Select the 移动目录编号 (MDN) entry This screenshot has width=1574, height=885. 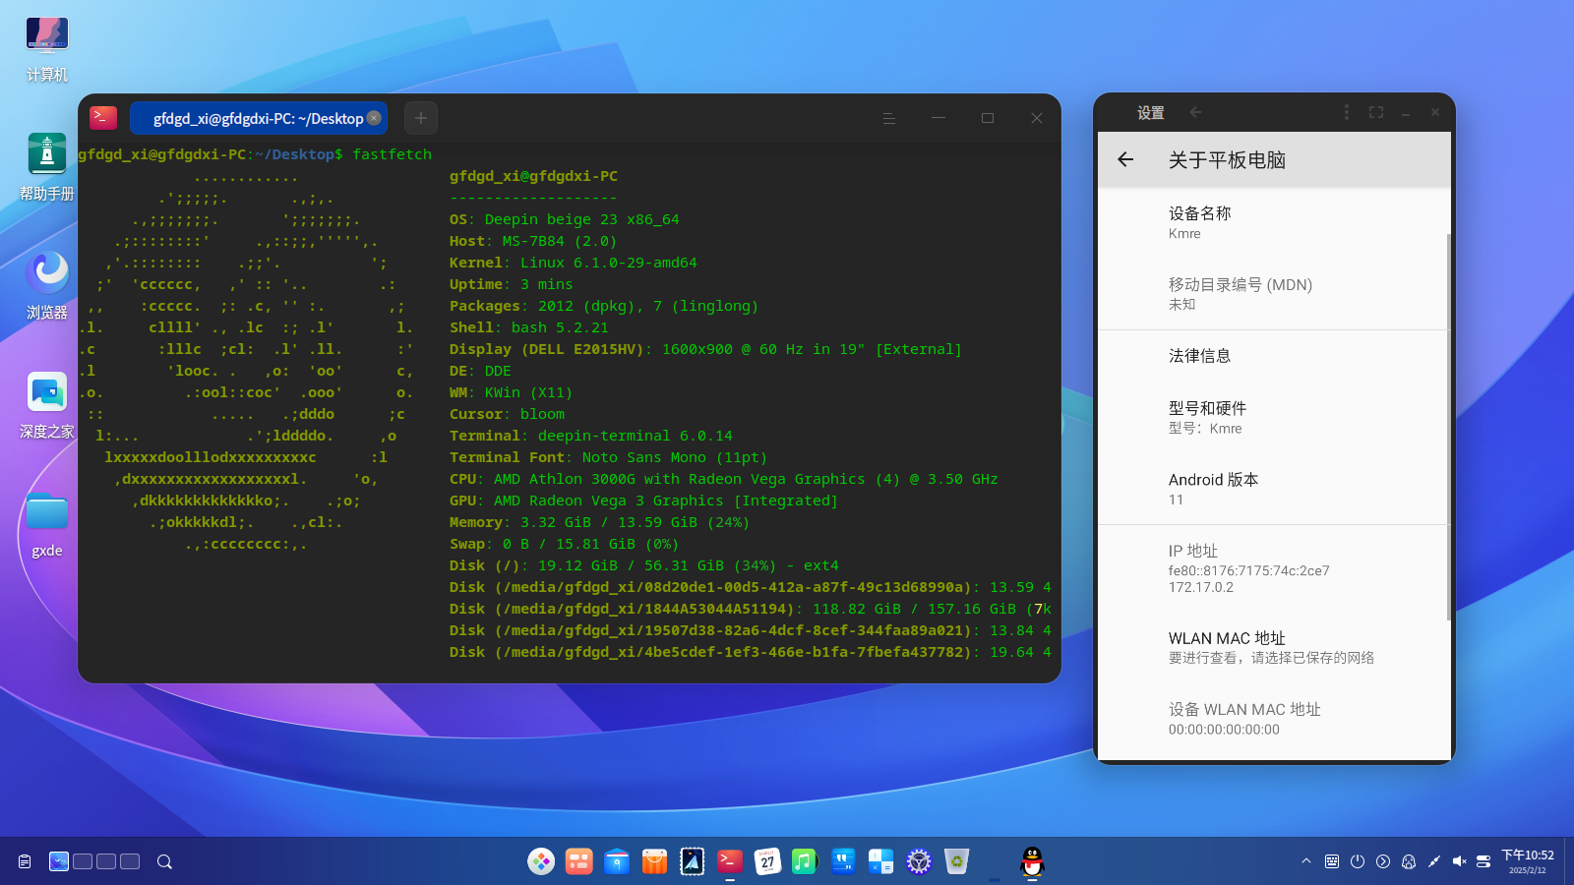click(1273, 294)
